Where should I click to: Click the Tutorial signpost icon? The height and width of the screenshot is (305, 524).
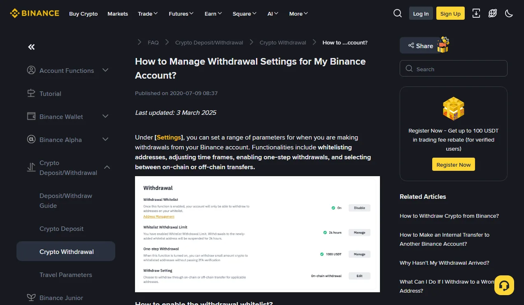point(31,93)
